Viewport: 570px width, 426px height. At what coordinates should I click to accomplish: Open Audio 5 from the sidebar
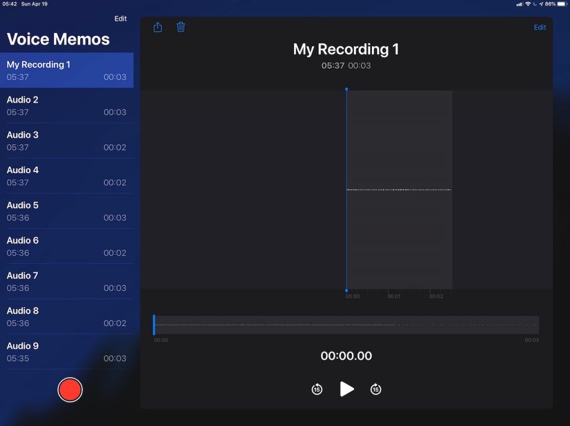click(x=66, y=211)
